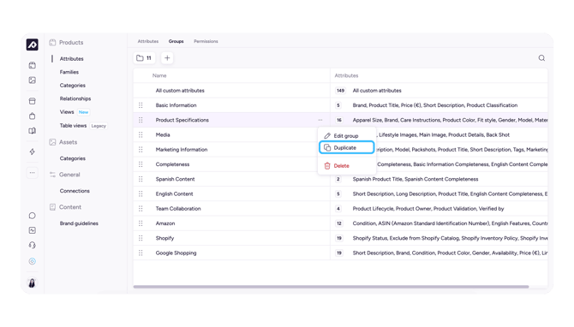
Task: Select the Basic Information group
Action: tap(176, 105)
